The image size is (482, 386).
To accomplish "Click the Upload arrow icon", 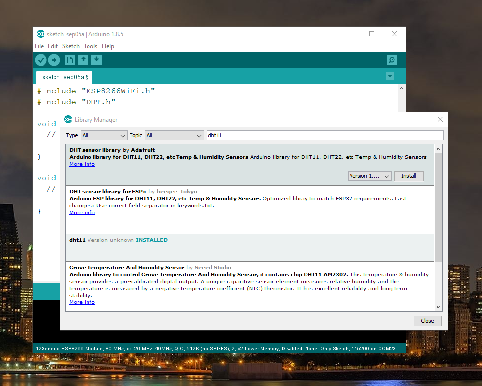I will 54,60.
